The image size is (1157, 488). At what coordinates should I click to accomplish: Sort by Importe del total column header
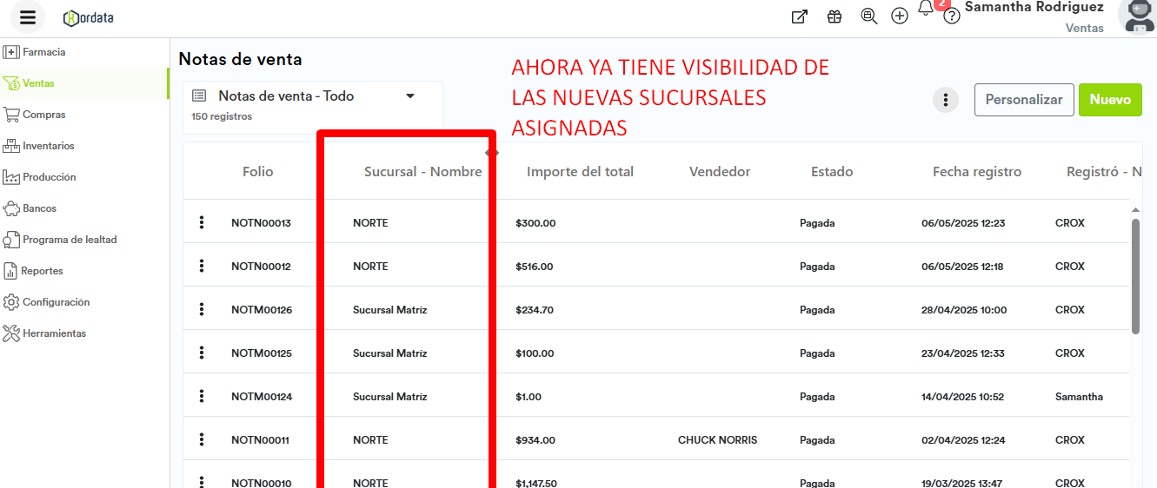click(580, 172)
